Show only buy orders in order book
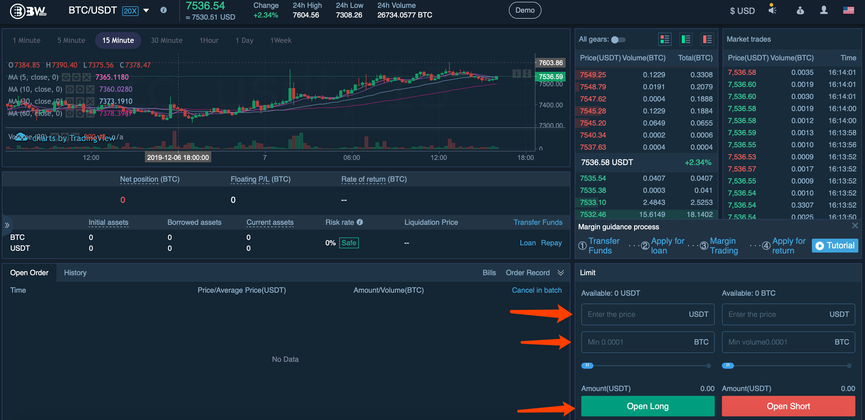 tap(686, 39)
